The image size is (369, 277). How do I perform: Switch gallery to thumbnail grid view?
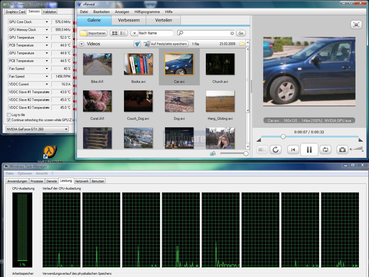114,33
